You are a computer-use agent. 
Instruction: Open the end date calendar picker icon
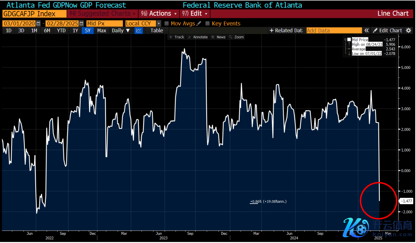pyautogui.click(x=82, y=24)
